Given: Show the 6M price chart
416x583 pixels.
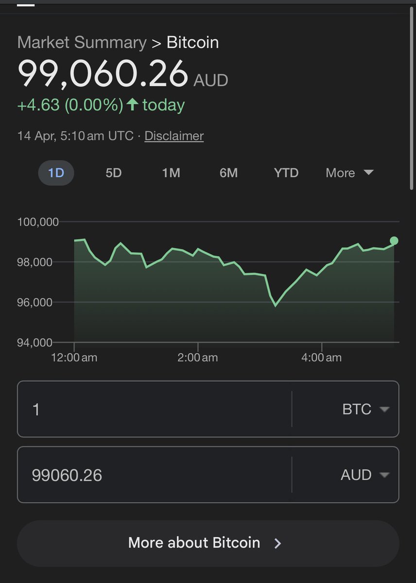Looking at the screenshot, I should coord(228,173).
